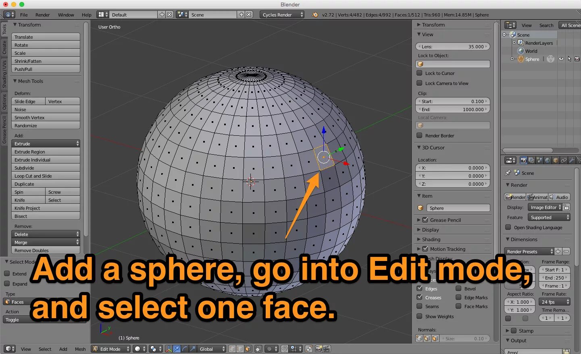Enable Open Shading Language
This screenshot has height=354, width=581.
tap(508, 227)
